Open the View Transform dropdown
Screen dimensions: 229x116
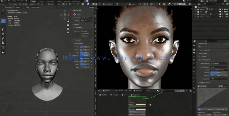point(219,67)
